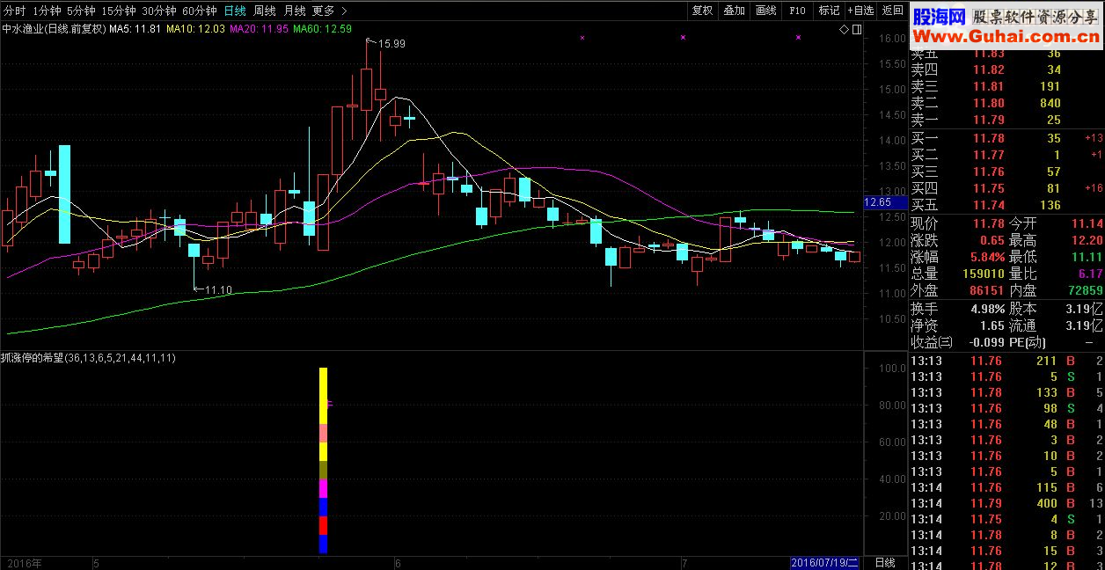Expand the 更多 periods menu
This screenshot has height=570, width=1105.
click(x=329, y=11)
